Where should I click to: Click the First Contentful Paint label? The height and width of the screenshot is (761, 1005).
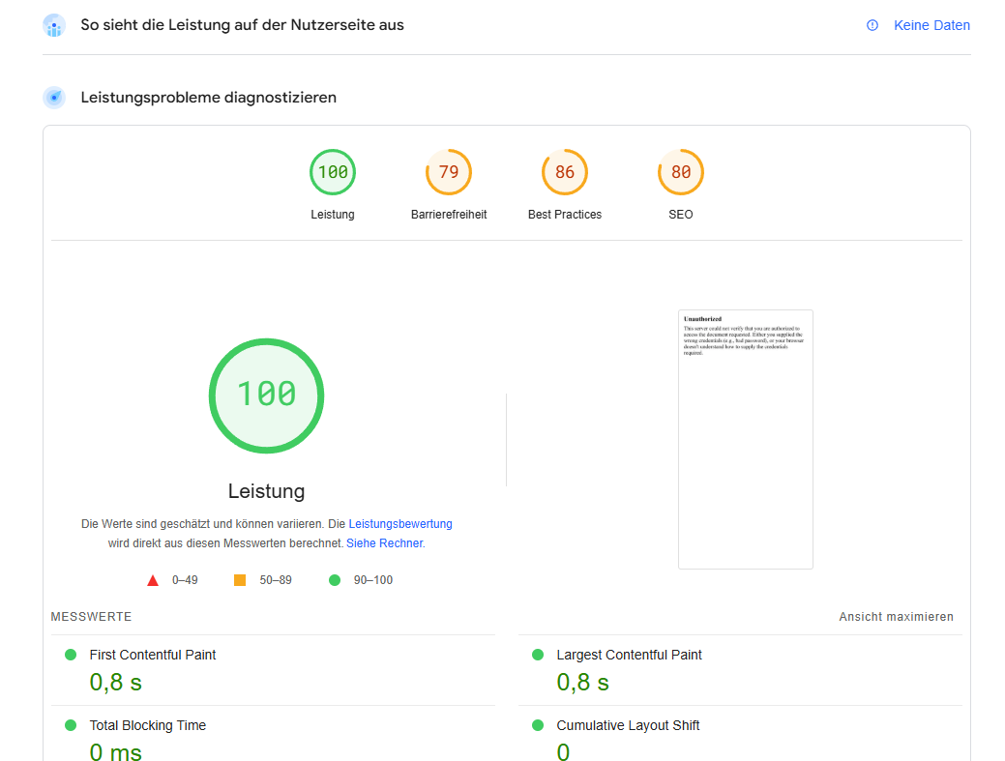pos(153,655)
